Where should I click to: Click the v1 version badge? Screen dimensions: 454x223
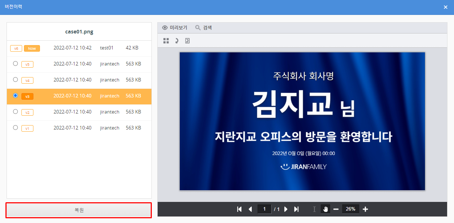click(x=27, y=128)
